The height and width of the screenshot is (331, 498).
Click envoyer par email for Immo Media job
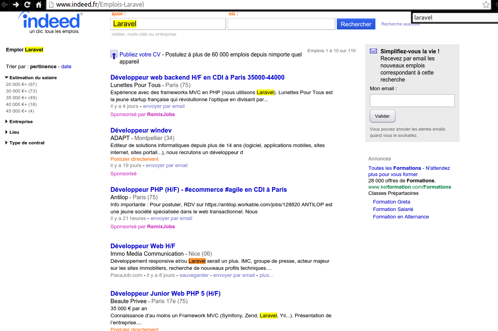click(x=234, y=275)
